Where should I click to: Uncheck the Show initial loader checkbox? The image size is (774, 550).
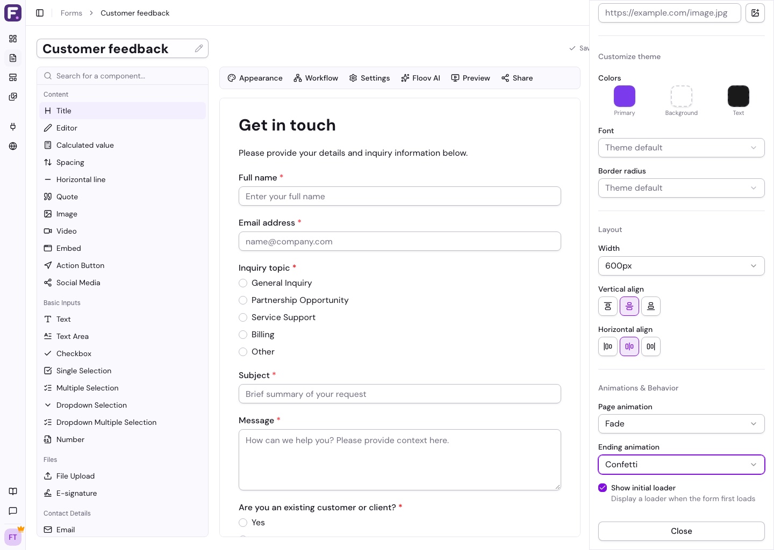click(603, 488)
